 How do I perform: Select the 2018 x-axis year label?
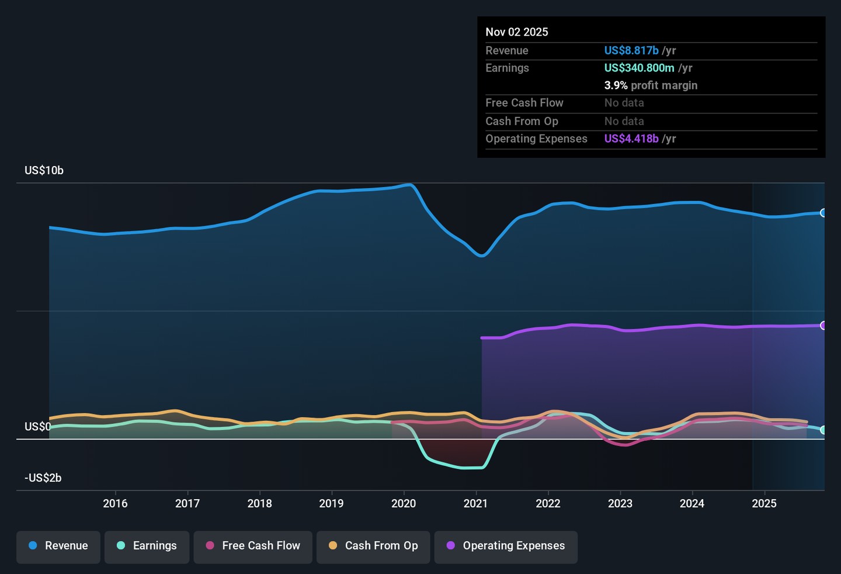pyautogui.click(x=259, y=503)
